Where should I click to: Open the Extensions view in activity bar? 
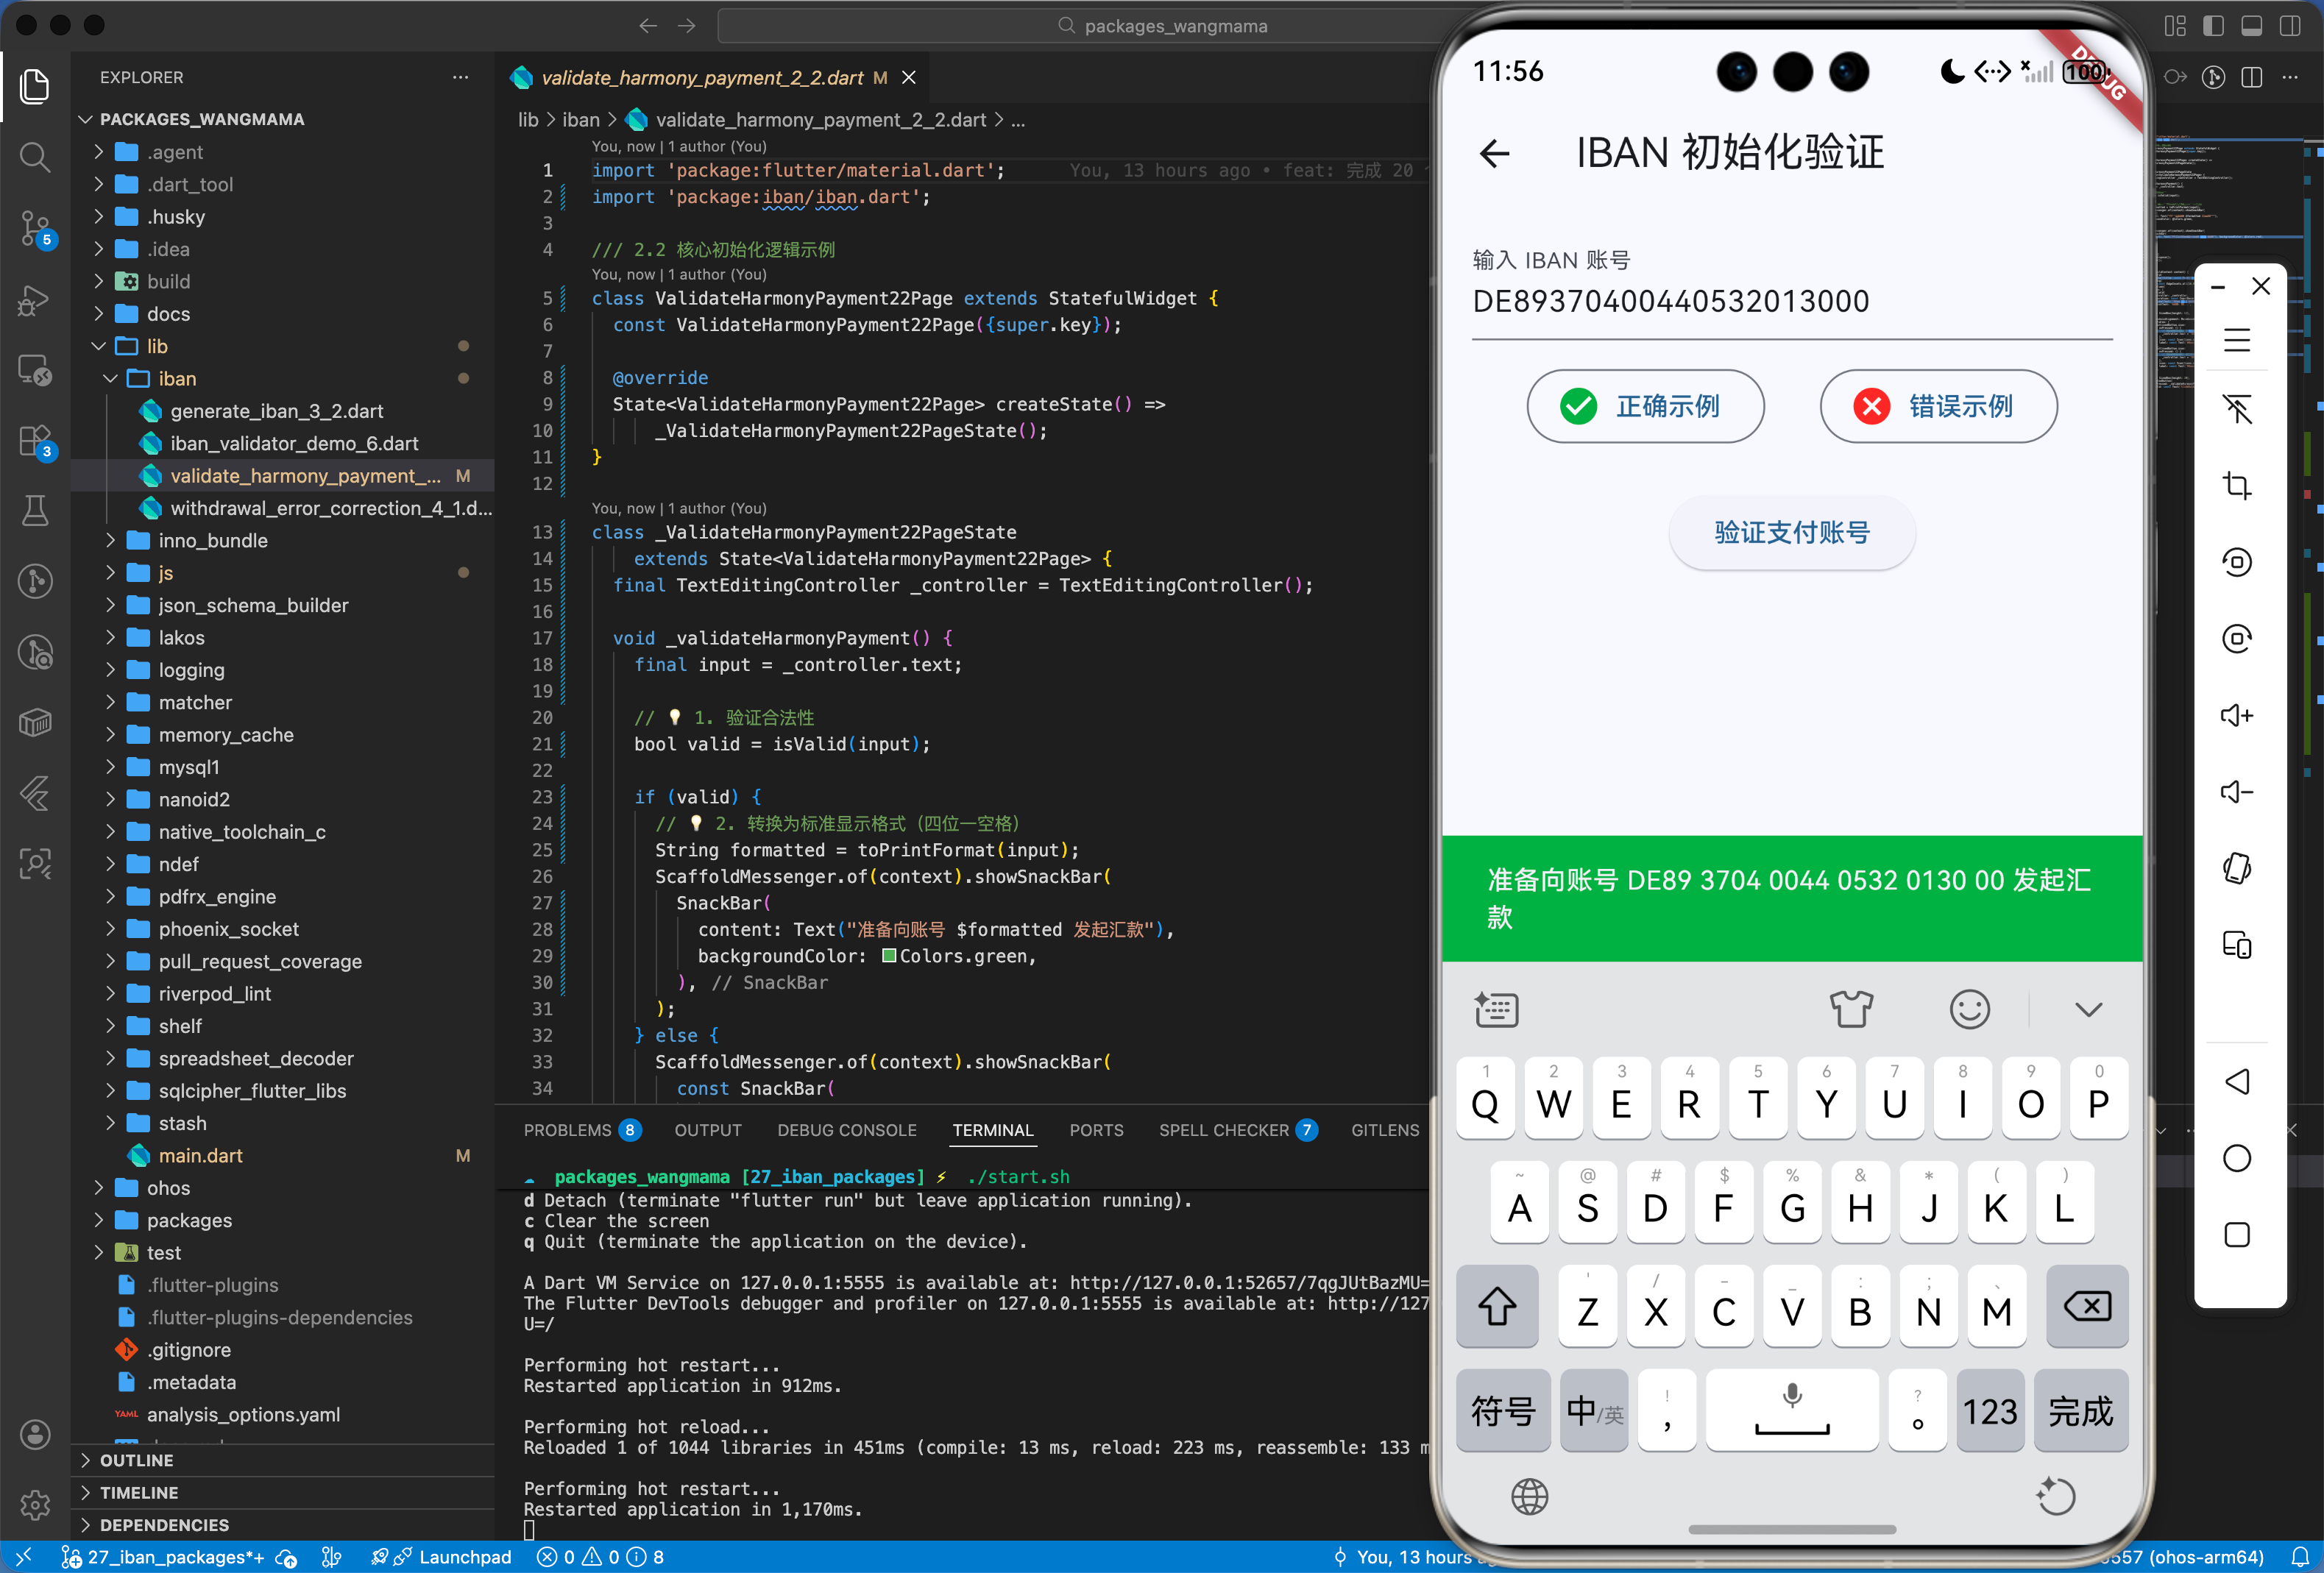(35, 441)
